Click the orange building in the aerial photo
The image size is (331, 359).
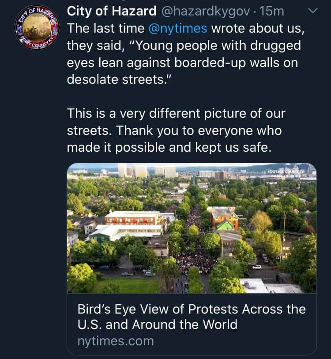tap(224, 218)
